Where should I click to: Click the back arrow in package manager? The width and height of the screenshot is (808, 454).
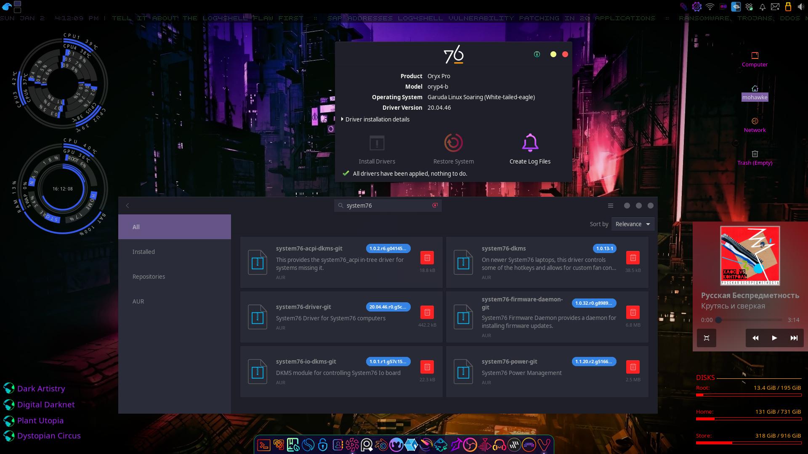(x=128, y=206)
